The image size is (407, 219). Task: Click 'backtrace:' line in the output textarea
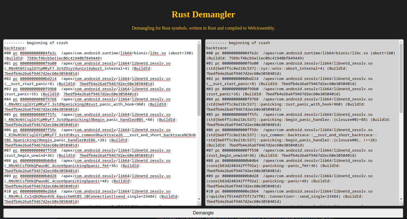(x=217, y=48)
